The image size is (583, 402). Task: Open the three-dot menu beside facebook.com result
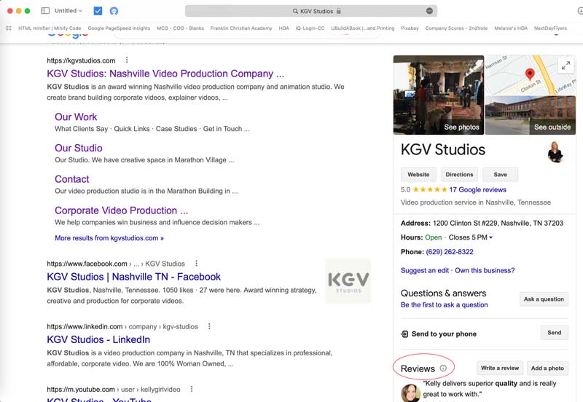point(196,264)
